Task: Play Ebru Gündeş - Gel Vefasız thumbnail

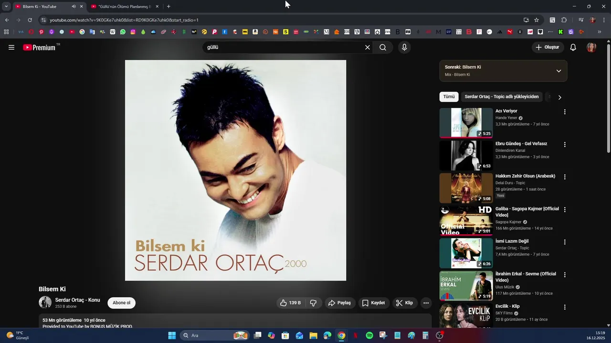Action: click(x=466, y=155)
